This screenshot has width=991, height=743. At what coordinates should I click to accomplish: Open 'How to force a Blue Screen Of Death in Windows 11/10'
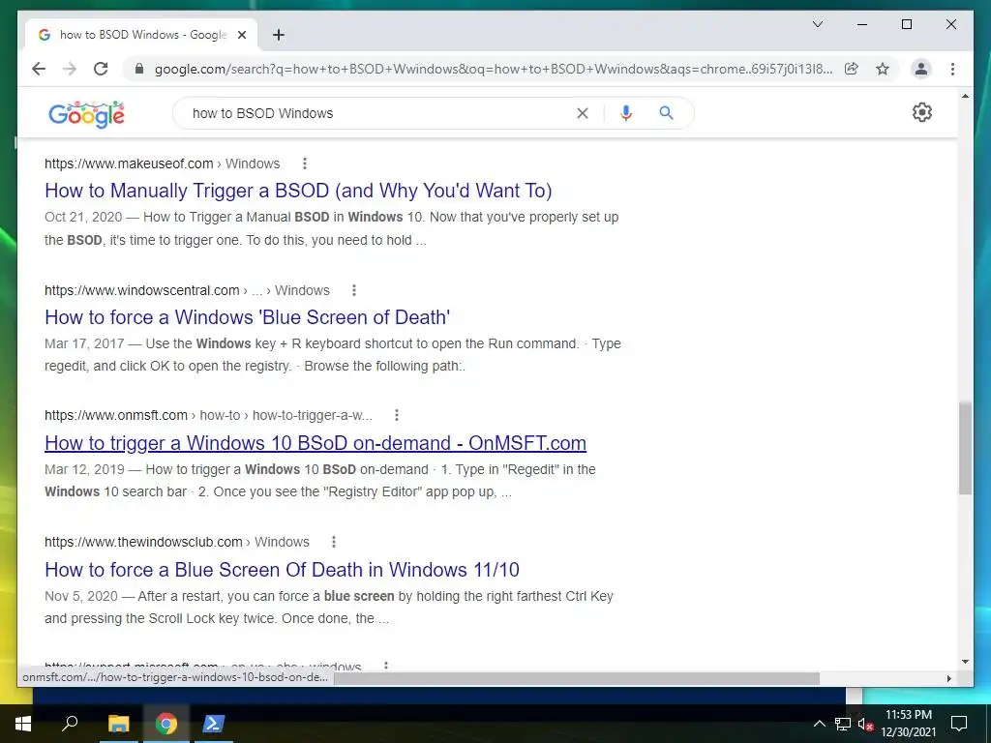pyautogui.click(x=282, y=569)
